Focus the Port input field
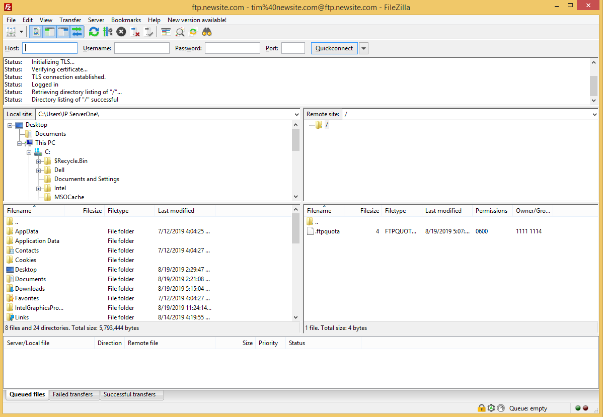 [293, 48]
